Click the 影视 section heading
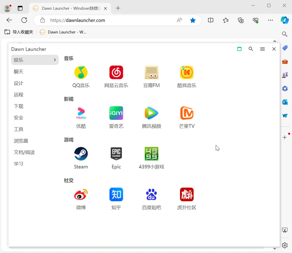Screen dimensions: 292x253 (x=68, y=99)
